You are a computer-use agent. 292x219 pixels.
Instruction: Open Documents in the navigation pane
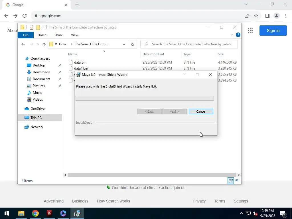[41, 79]
